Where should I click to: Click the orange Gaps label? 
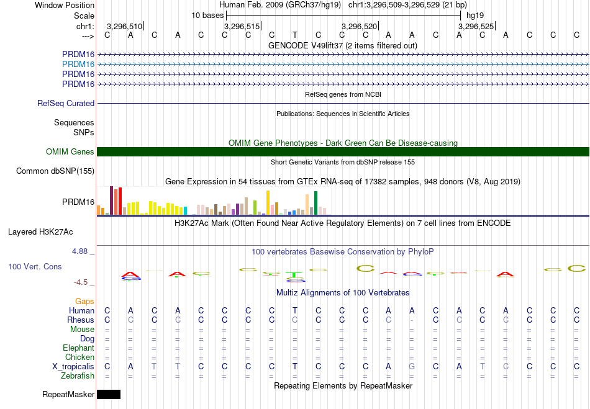[x=84, y=302]
